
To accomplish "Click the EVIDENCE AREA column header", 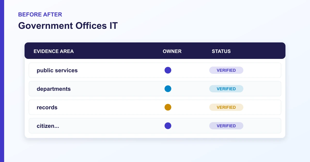I will pyautogui.click(x=54, y=51).
